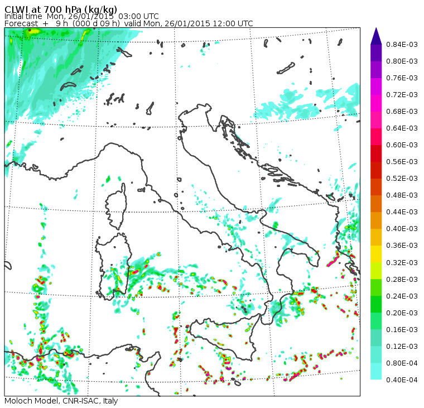Click the '0.16E-03' legend label
The image size is (424, 408).
pyautogui.click(x=402, y=329)
